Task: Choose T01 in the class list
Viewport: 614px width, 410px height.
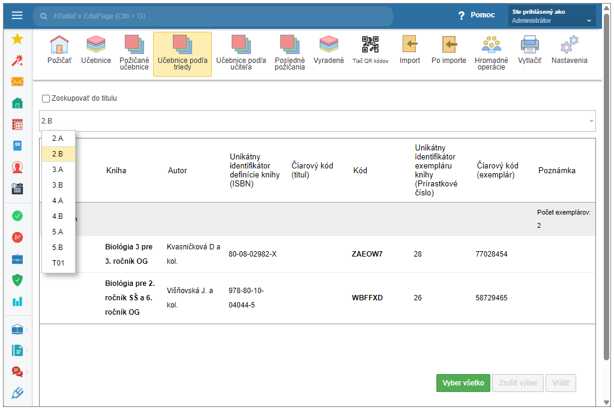Action: pos(58,263)
